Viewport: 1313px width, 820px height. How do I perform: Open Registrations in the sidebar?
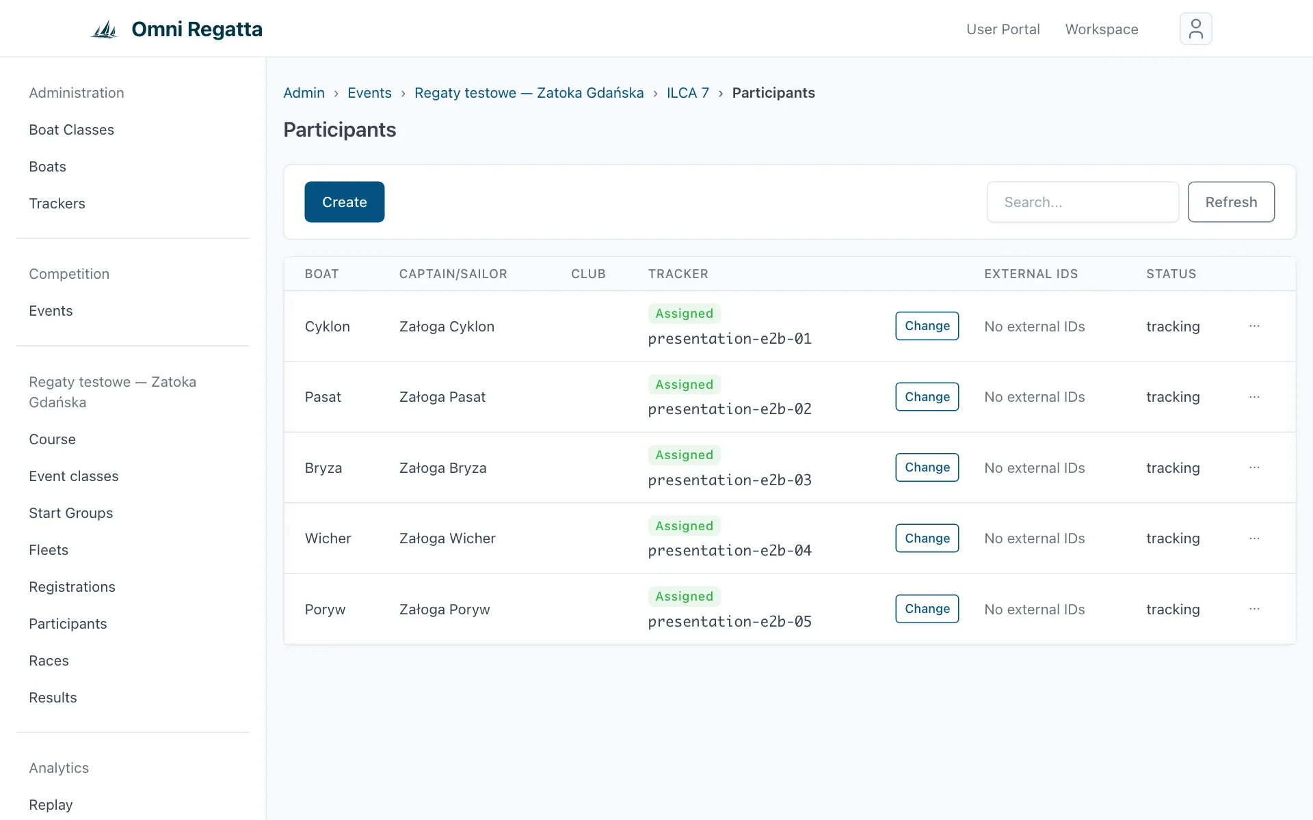point(72,587)
